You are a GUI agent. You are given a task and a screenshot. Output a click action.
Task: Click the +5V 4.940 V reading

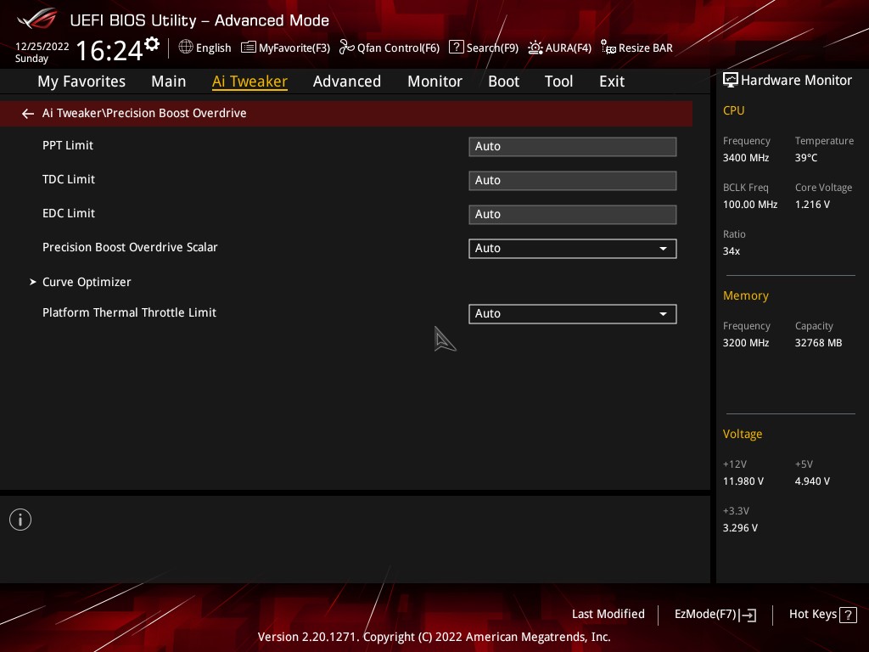point(812,481)
